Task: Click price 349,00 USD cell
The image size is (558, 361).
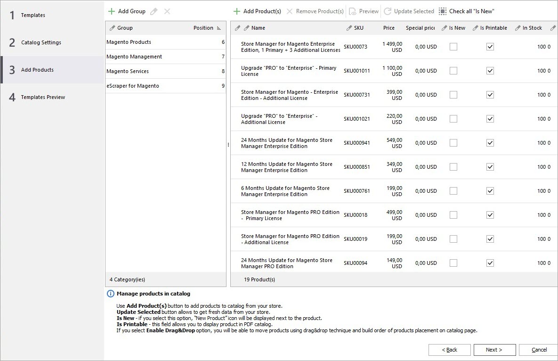Action: pyautogui.click(x=394, y=167)
